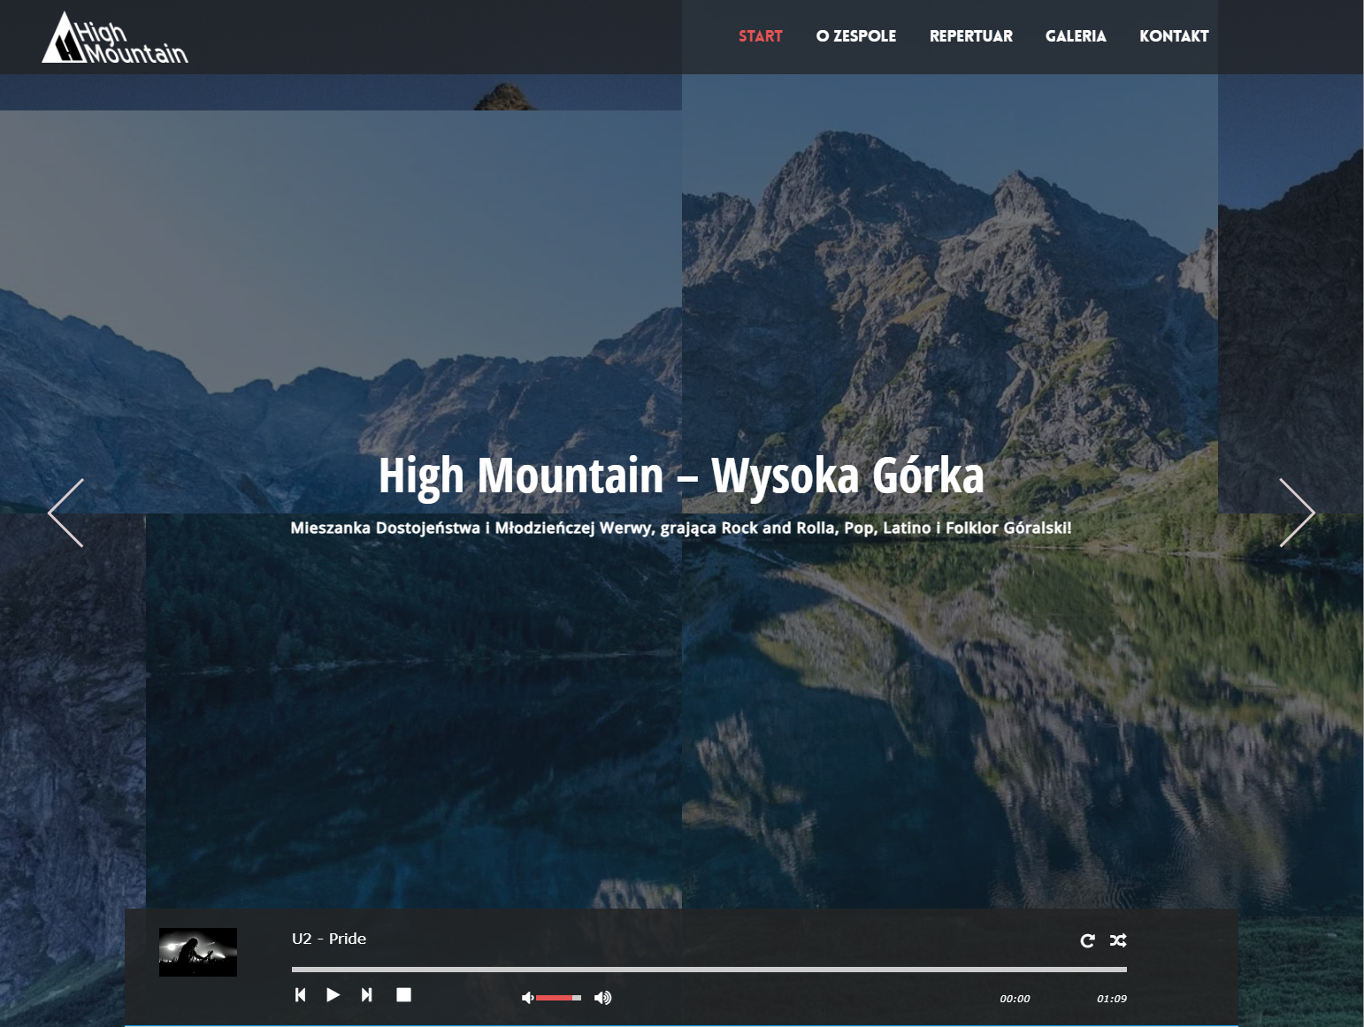Show the previous slide with left arrow
Screen dimensions: 1364x1027
(66, 513)
